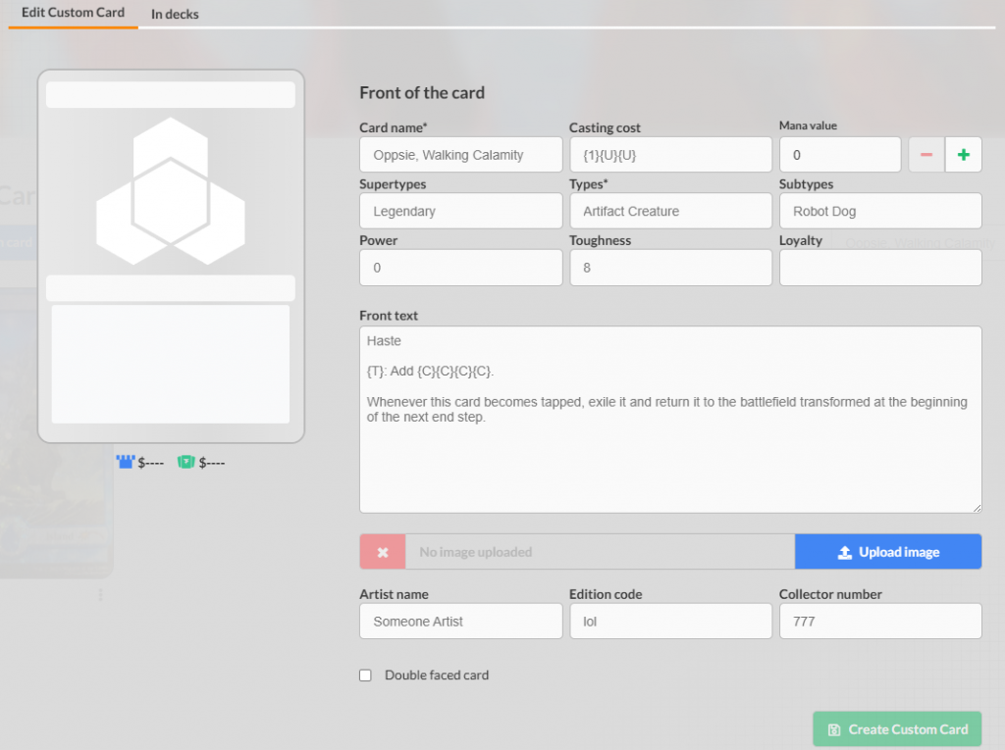Open the Types field showing Artifact Creature
This screenshot has height=750, width=1005.
click(x=670, y=211)
